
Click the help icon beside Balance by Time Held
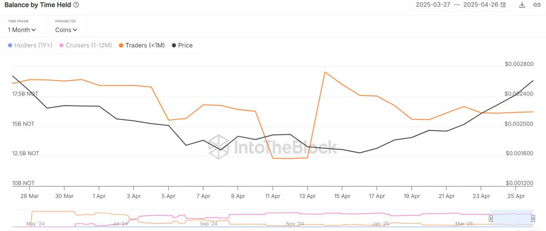pyautogui.click(x=76, y=4)
